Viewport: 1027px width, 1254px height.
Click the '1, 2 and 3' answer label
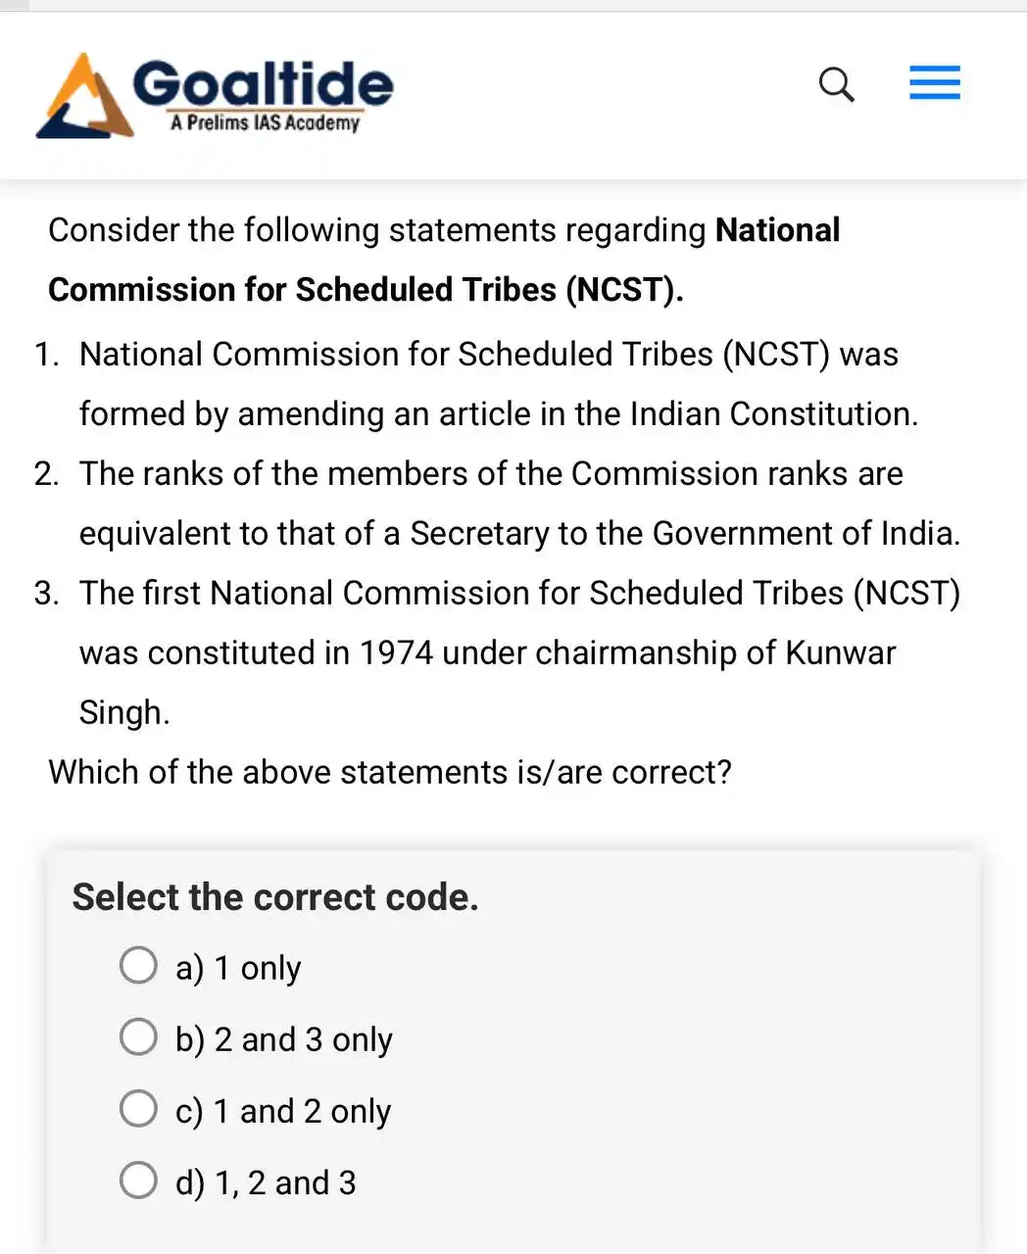pyautogui.click(x=266, y=1182)
